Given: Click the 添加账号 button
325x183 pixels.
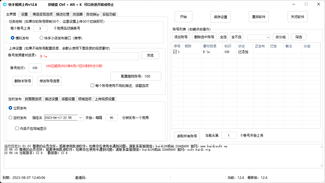Looking at the screenshot, I should pyautogui.click(x=181, y=37).
